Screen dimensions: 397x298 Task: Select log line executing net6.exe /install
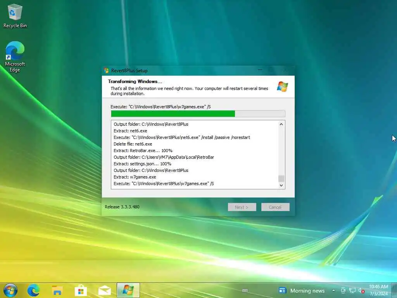pyautogui.click(x=182, y=137)
